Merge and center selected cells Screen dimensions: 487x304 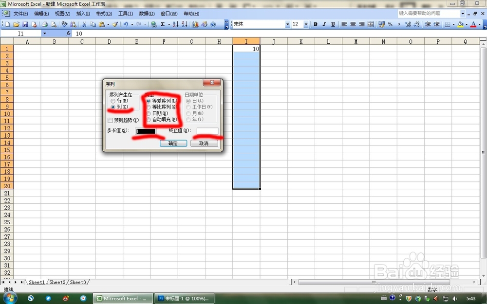pos(371,24)
